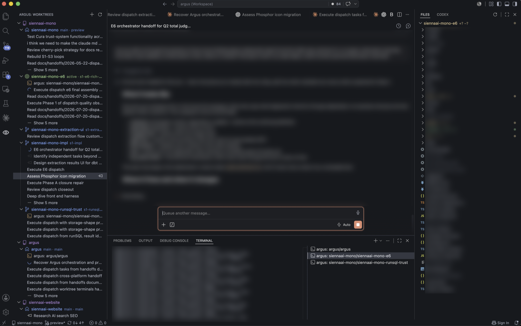Open session history clock icon
Image resolution: width=521 pixels, height=326 pixels.
click(399, 26)
